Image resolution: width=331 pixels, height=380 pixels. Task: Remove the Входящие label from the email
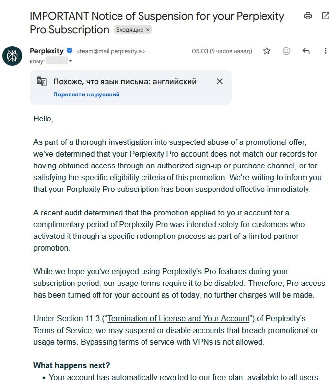point(148,30)
